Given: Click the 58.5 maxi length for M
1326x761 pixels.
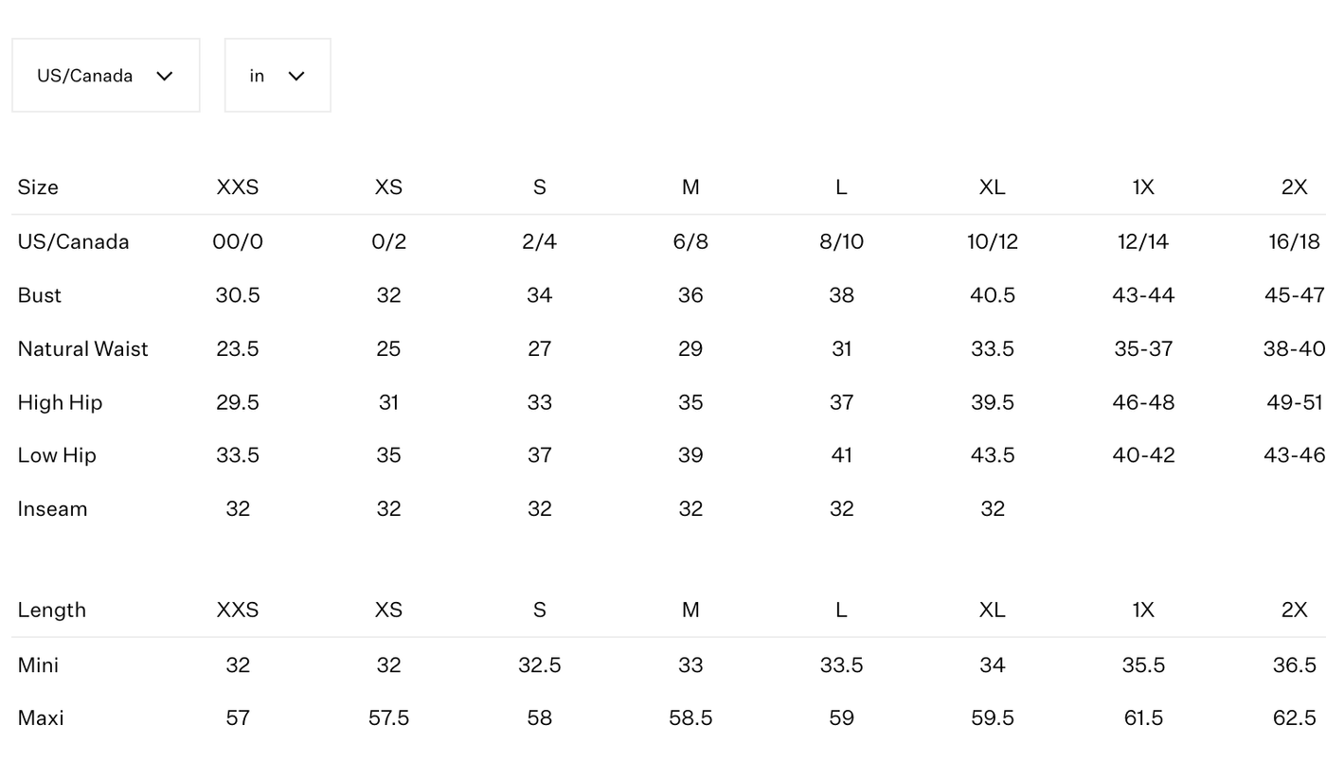Looking at the screenshot, I should [x=690, y=718].
